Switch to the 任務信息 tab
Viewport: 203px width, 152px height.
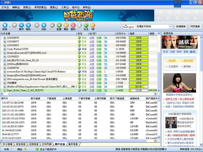[x=33, y=144]
